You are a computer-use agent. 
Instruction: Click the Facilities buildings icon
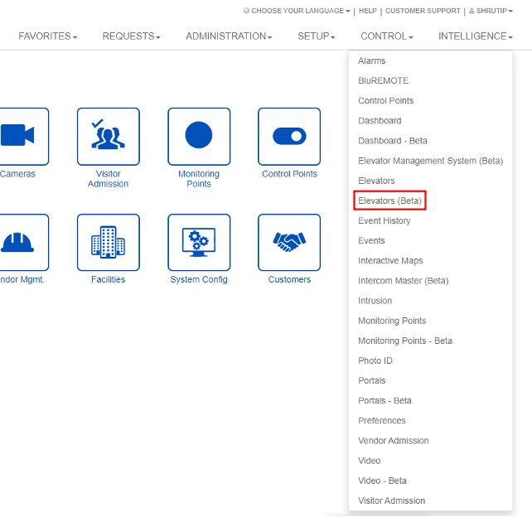(x=108, y=242)
